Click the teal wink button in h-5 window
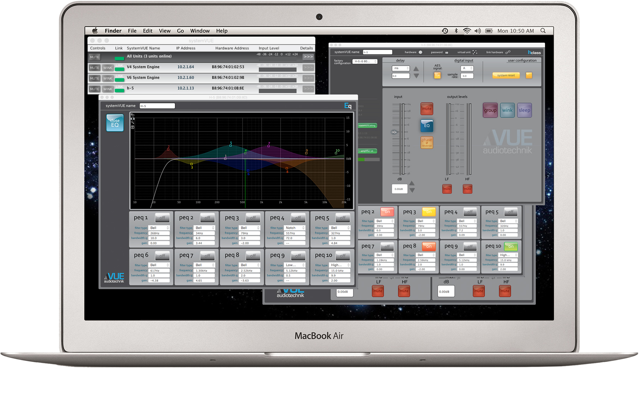The image size is (640, 395). [x=507, y=110]
